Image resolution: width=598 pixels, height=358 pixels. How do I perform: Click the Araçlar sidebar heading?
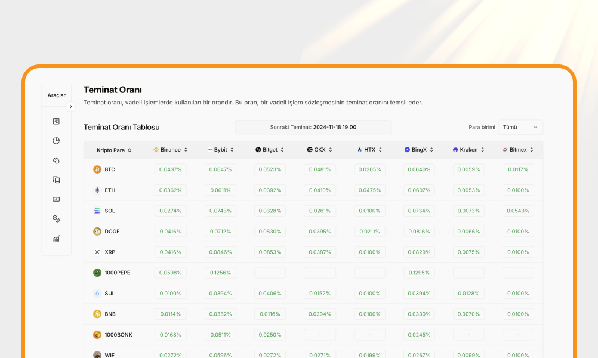point(56,95)
